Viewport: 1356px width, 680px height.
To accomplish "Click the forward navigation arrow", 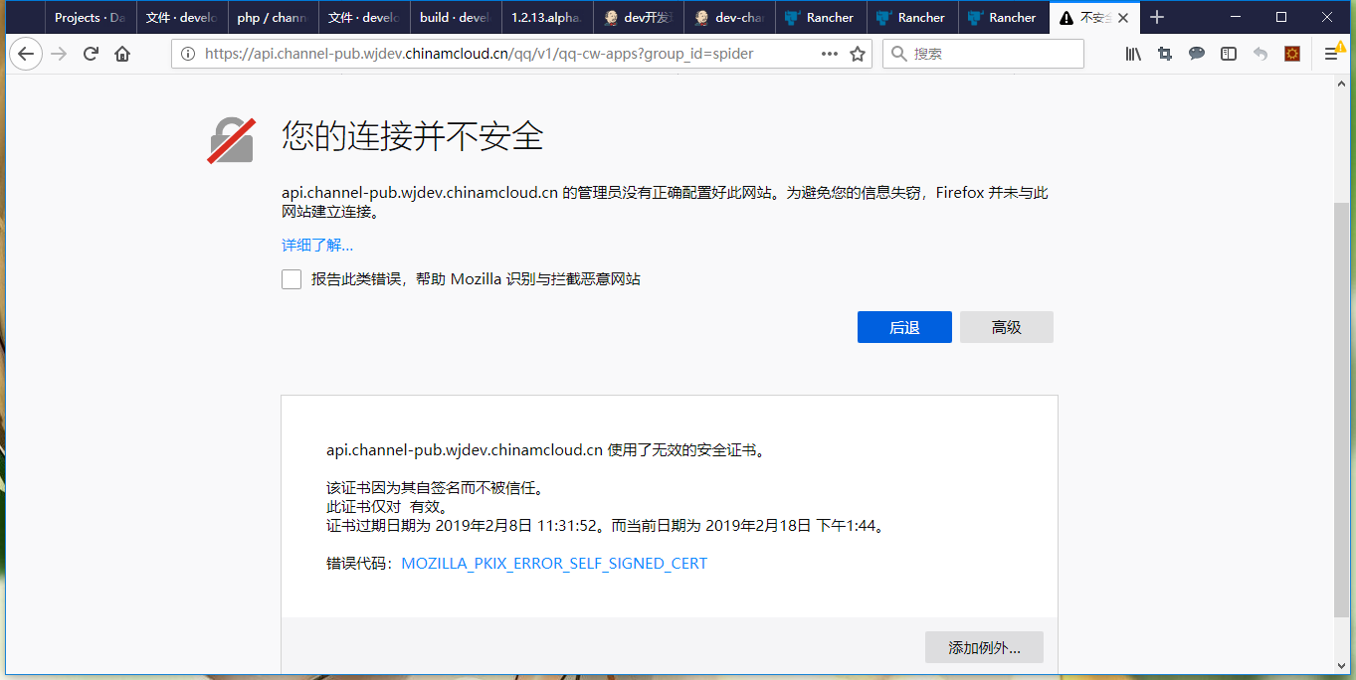I will 59,54.
